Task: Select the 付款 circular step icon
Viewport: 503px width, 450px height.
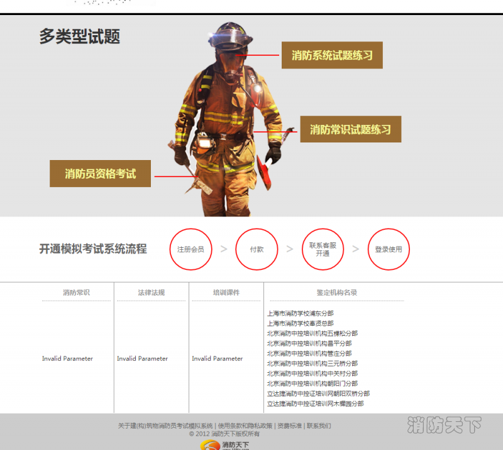Action: (x=257, y=249)
